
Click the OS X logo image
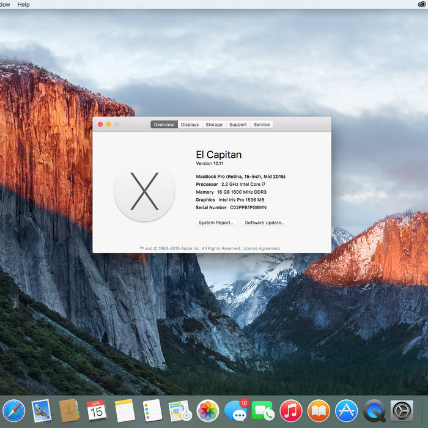[x=144, y=191]
